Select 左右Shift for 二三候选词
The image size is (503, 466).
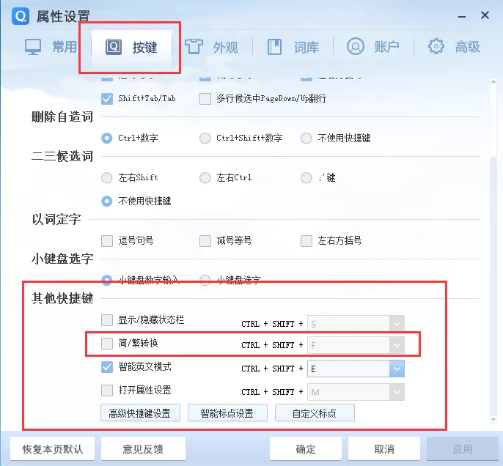click(x=107, y=178)
